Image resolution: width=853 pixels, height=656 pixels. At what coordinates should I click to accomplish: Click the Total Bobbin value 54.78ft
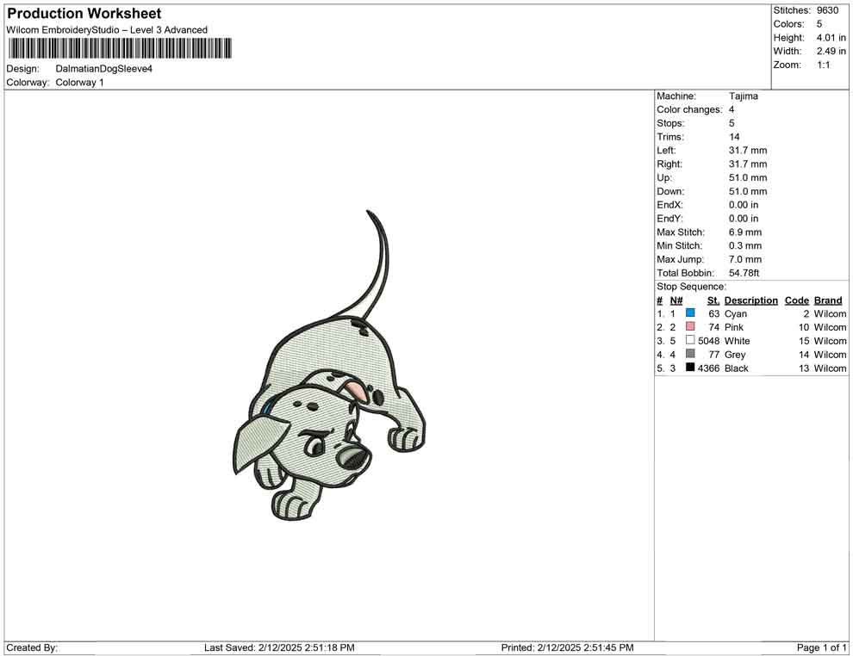coord(744,273)
